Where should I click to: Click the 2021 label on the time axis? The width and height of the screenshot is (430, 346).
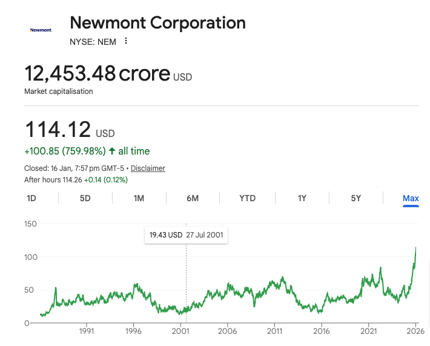click(369, 331)
